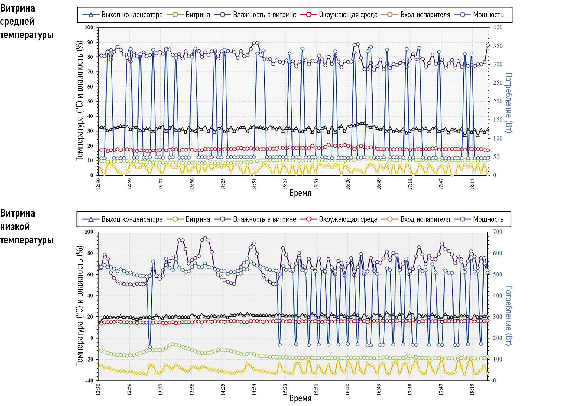
Task: Click the 'Время' axis label under top chart
Action: point(300,193)
